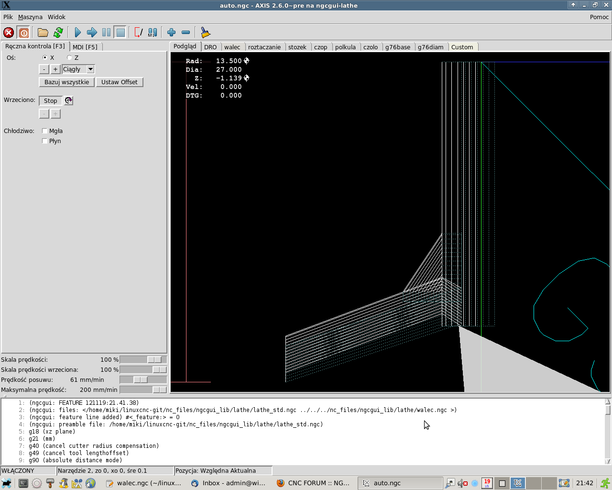Open the roztaczanie tab

[x=264, y=47]
